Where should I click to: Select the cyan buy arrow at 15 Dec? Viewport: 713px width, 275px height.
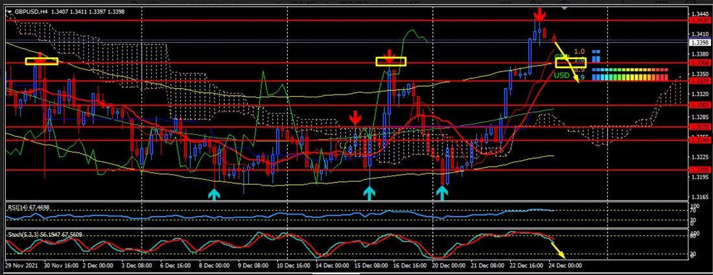click(x=369, y=193)
